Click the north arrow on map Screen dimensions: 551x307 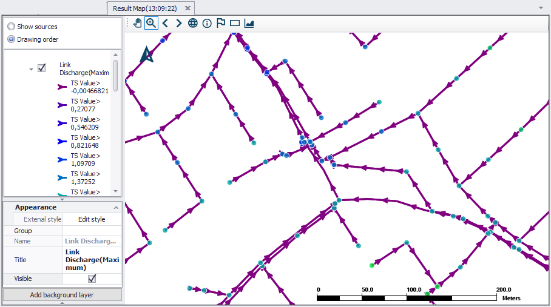(x=146, y=54)
